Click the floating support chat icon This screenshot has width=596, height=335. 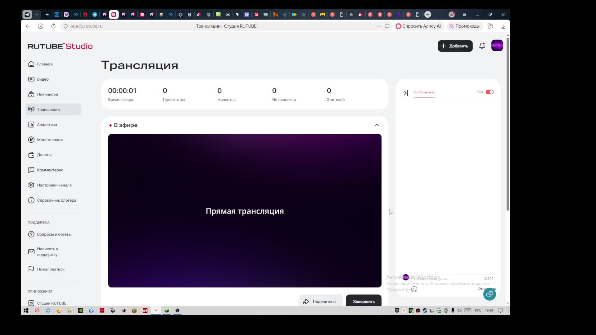click(x=489, y=294)
